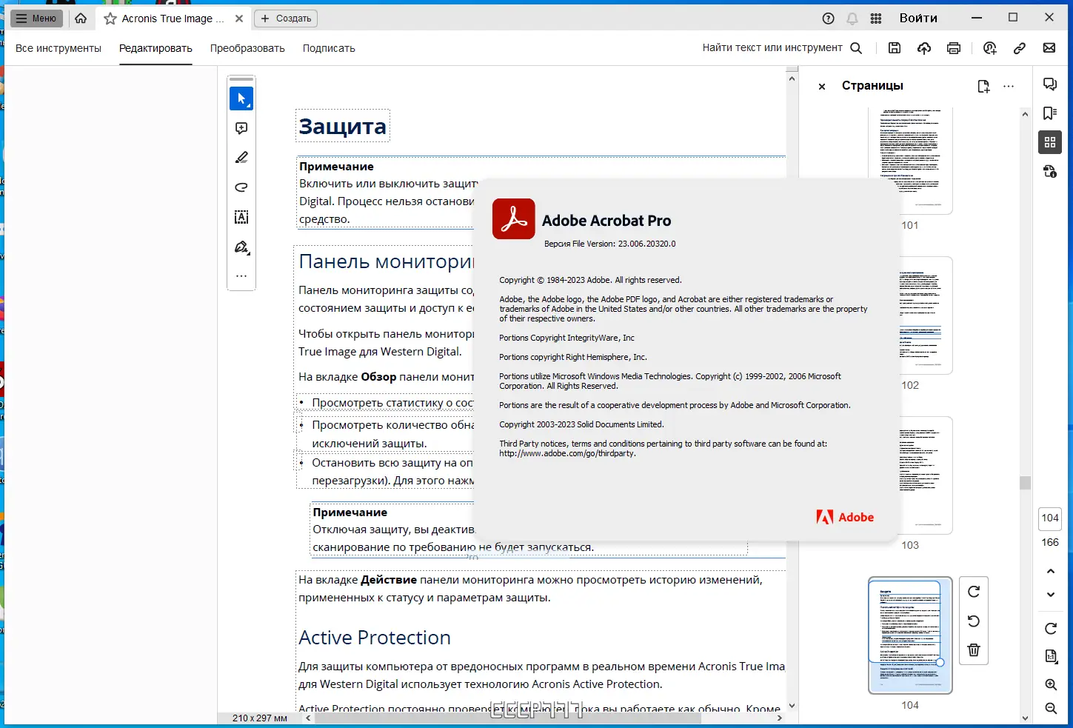Toggle the page thumbnails panel icon
This screenshot has height=728, width=1073.
(x=1050, y=142)
